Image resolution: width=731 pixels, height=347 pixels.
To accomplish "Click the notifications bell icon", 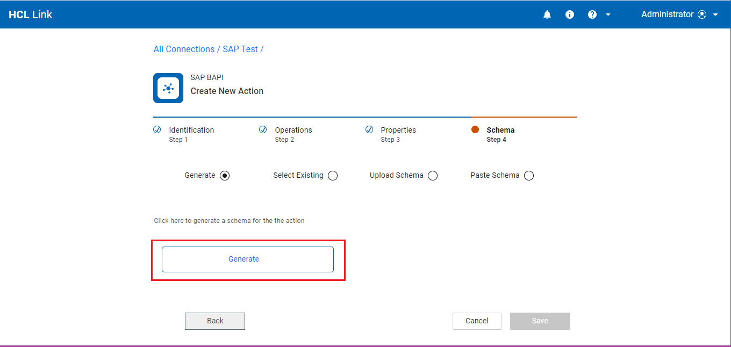I will [x=547, y=15].
